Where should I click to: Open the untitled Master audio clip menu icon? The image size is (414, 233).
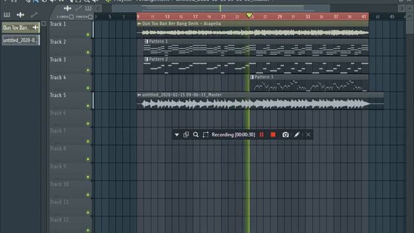point(139,95)
